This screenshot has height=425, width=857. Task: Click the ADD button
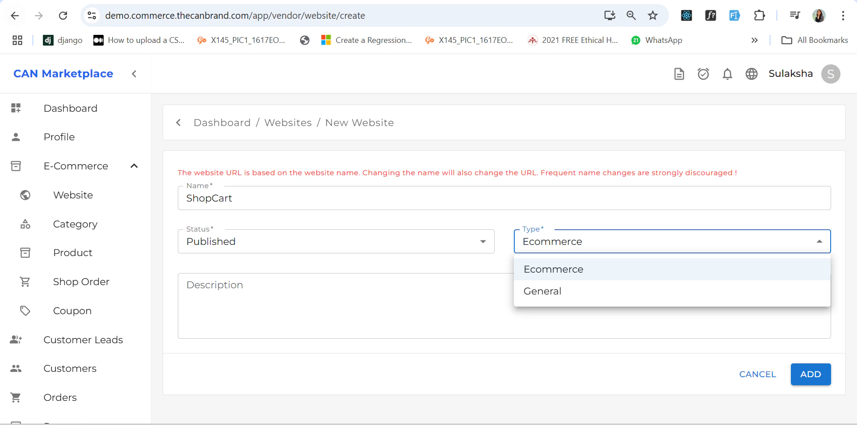tap(811, 375)
